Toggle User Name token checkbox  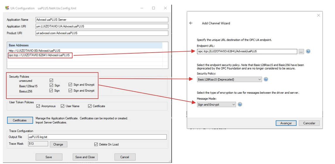[63, 106]
